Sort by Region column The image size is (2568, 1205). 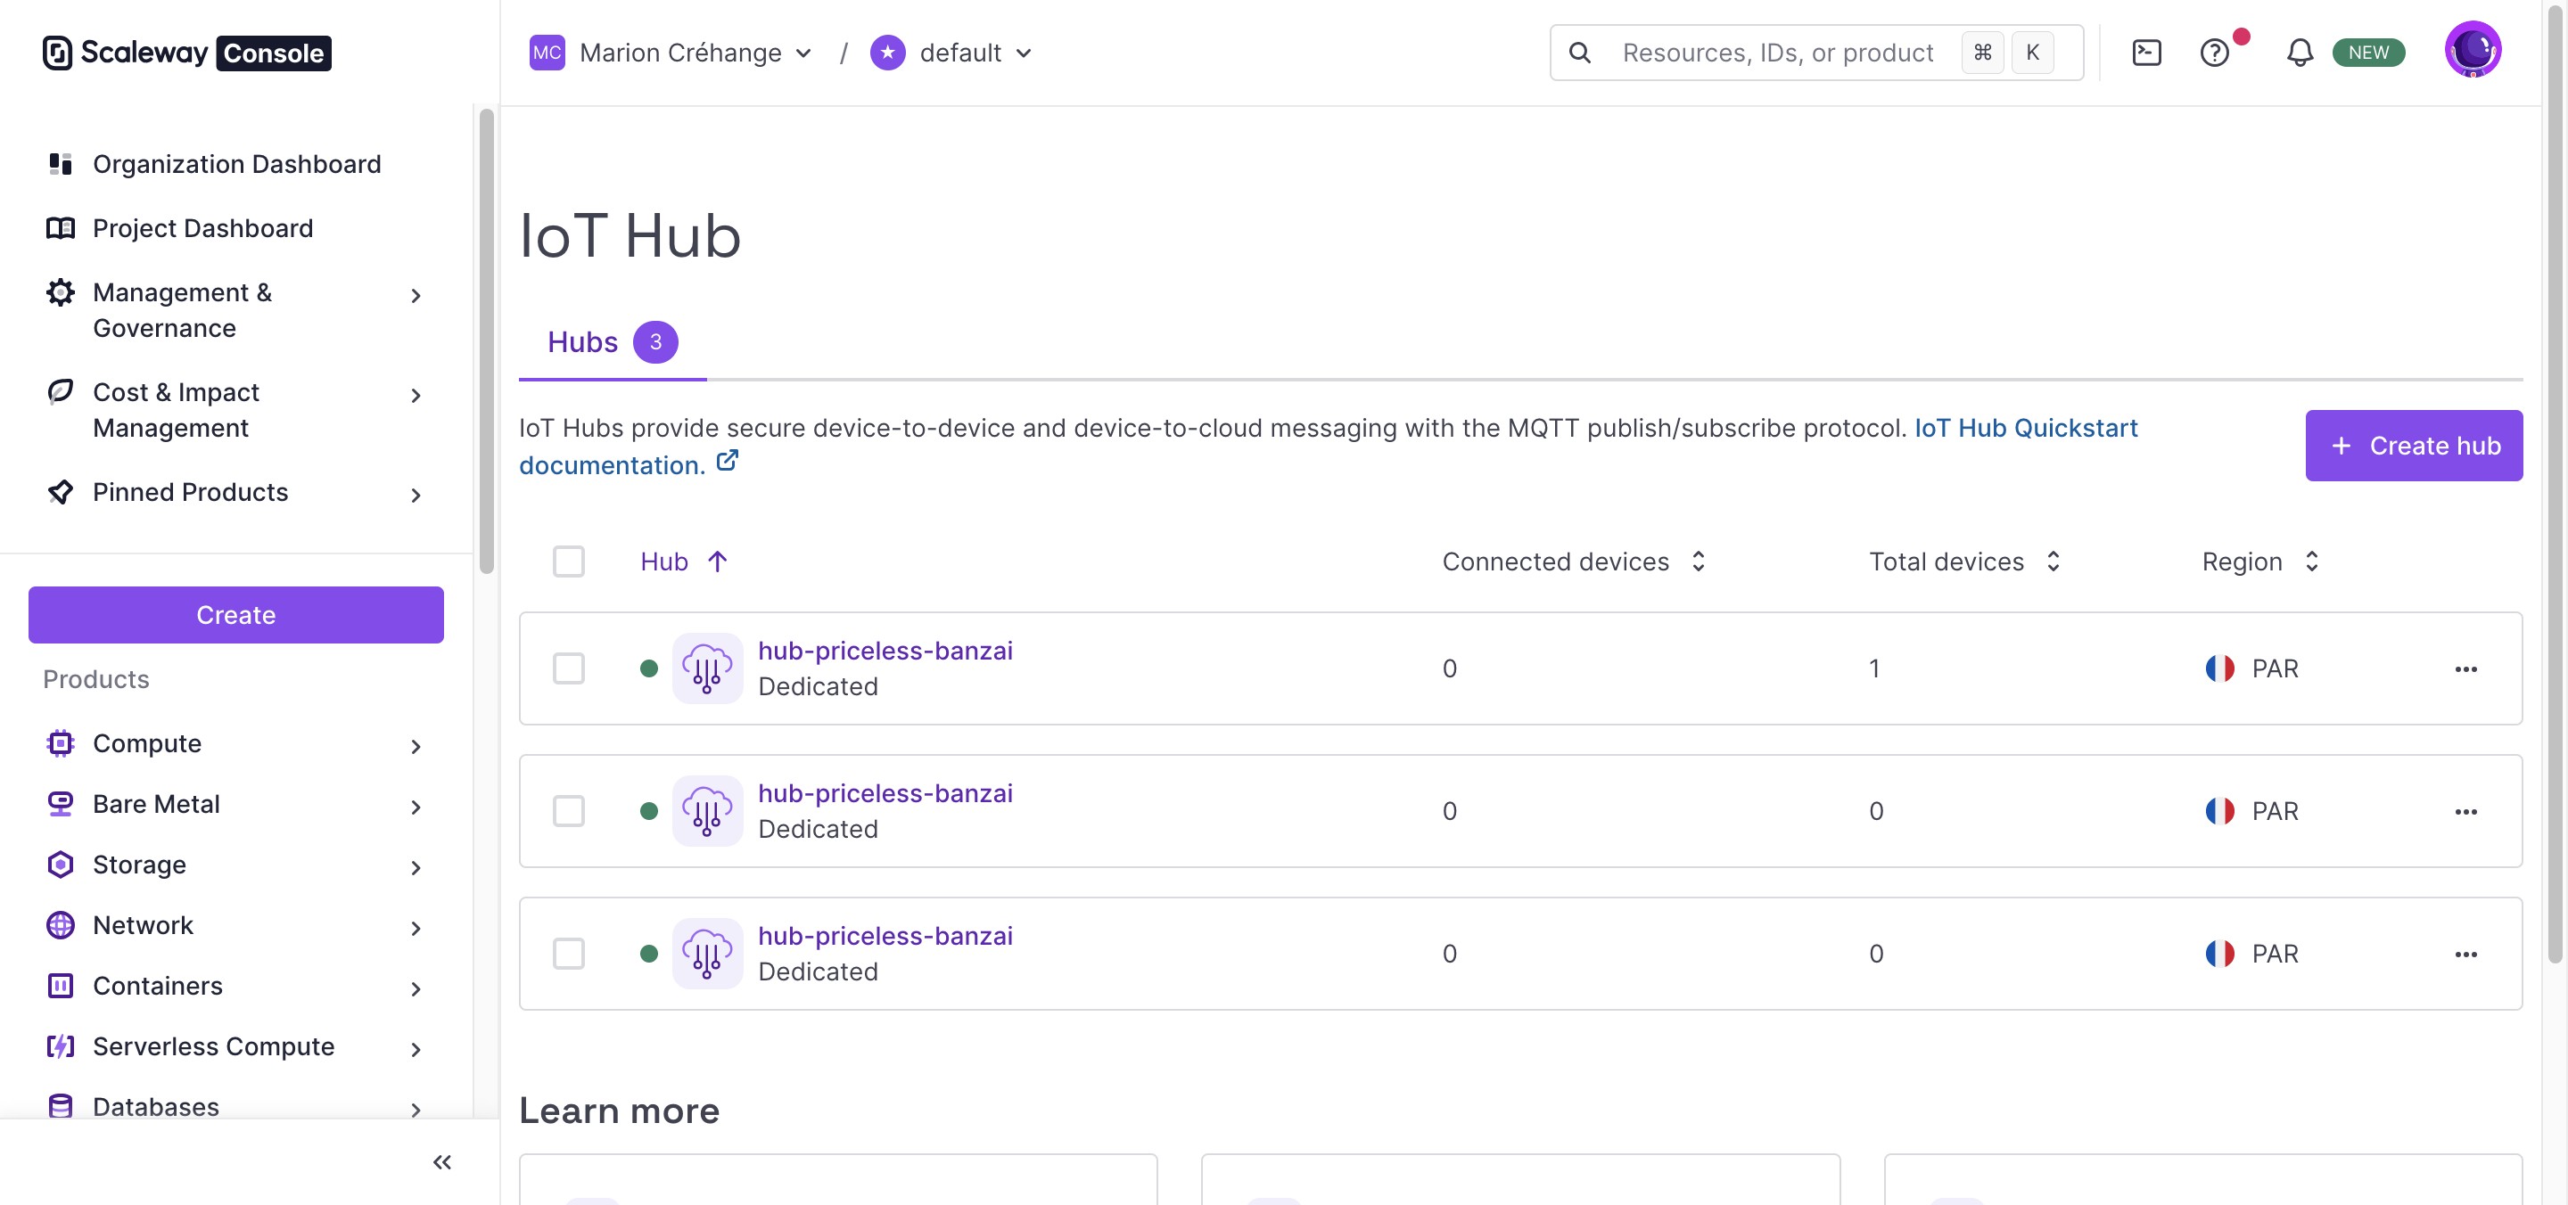2260,562
